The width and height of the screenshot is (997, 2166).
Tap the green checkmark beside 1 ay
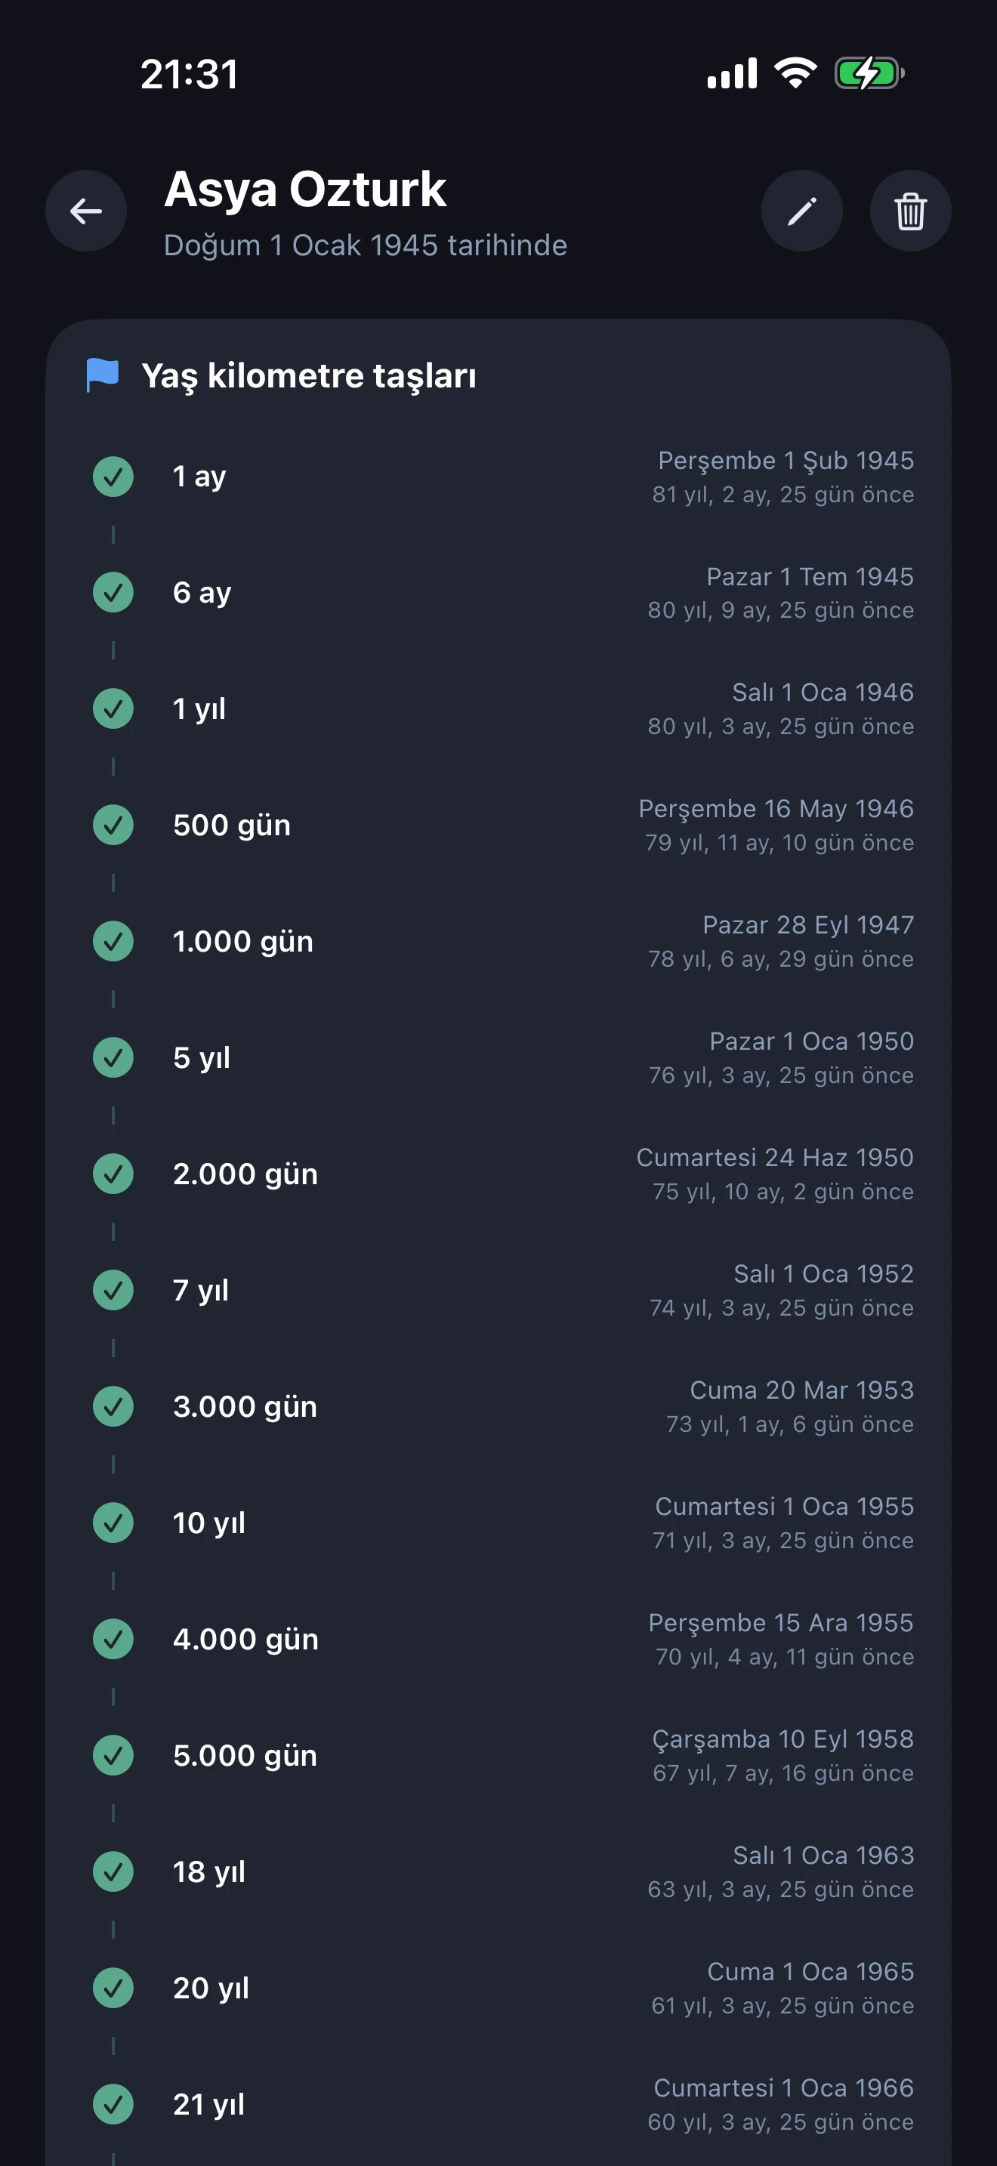tap(113, 477)
